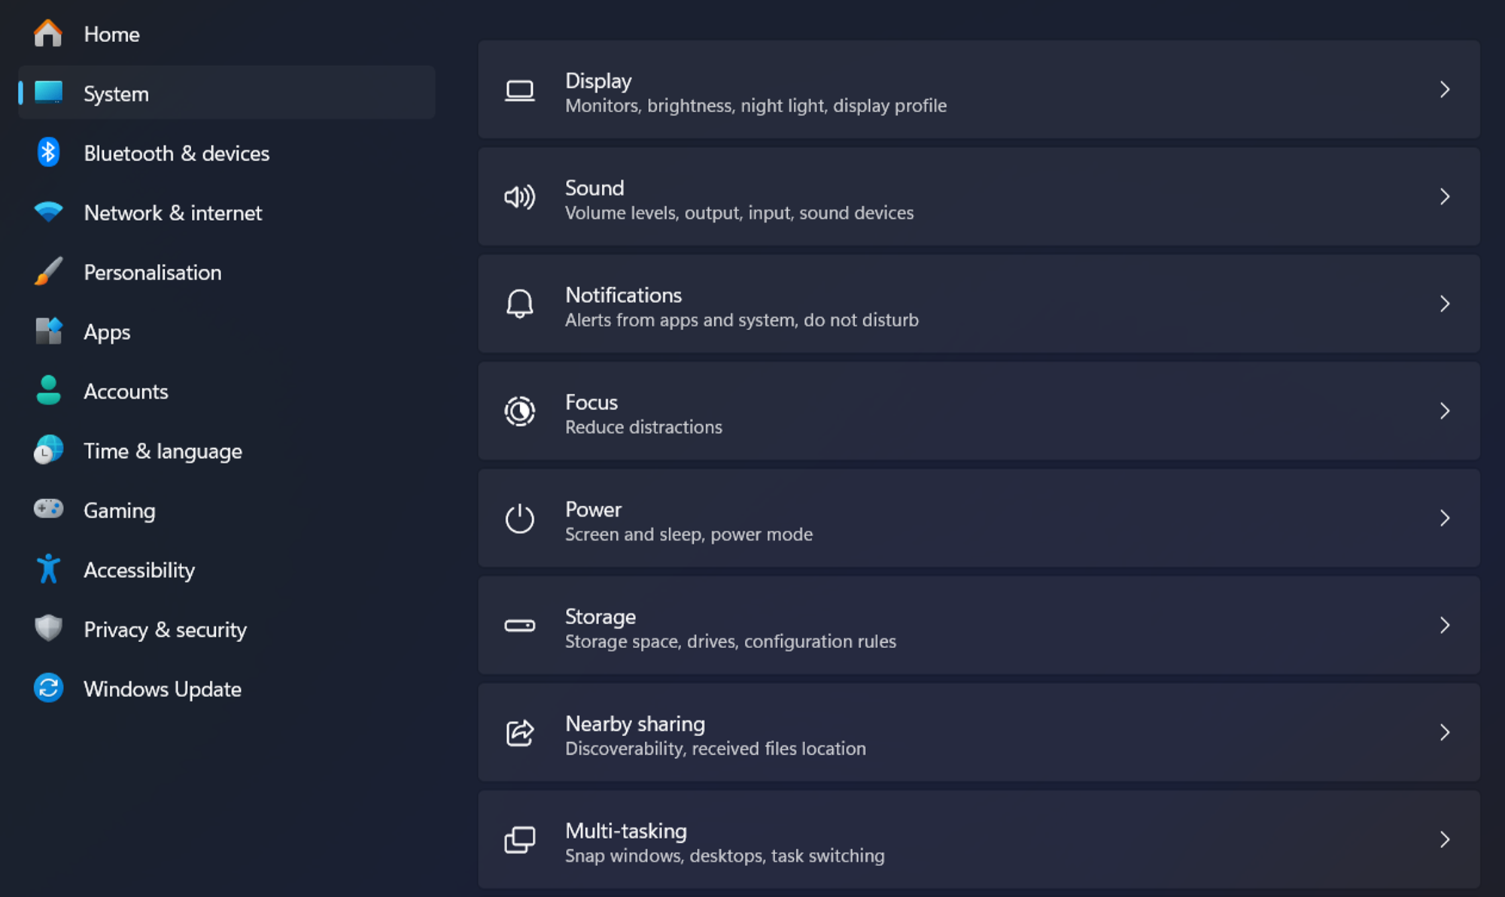Image resolution: width=1505 pixels, height=897 pixels.
Task: Click the Power symbol icon
Action: (x=519, y=518)
